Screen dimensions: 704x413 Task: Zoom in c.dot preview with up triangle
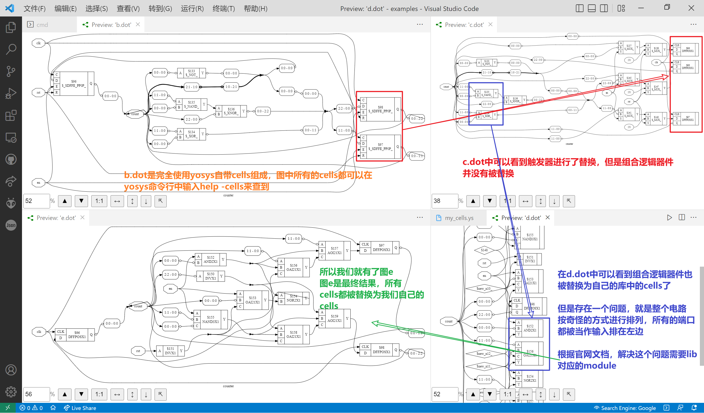pyautogui.click(x=473, y=201)
